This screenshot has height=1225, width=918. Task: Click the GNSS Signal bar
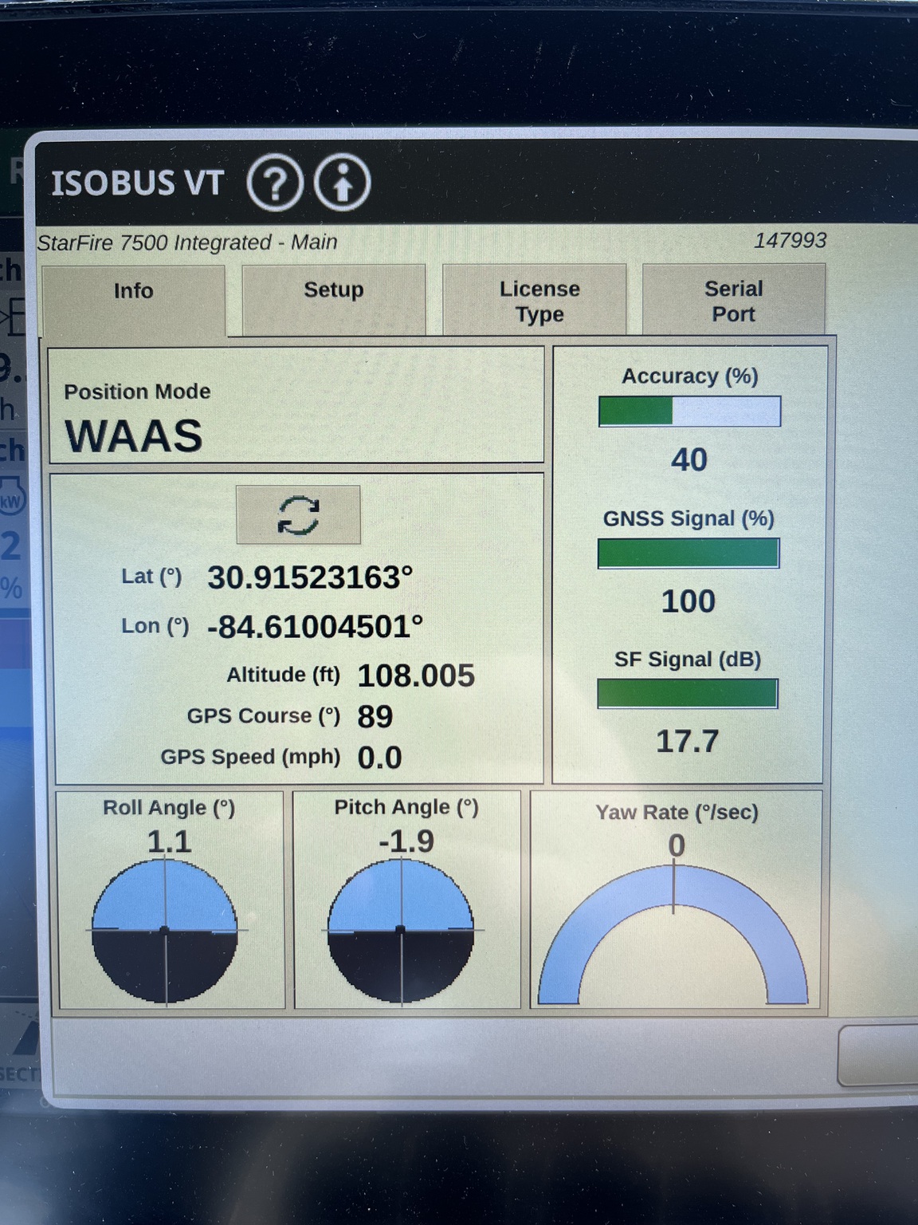pos(688,553)
